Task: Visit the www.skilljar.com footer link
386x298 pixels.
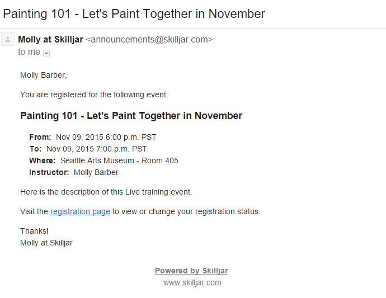Action: pyautogui.click(x=192, y=282)
